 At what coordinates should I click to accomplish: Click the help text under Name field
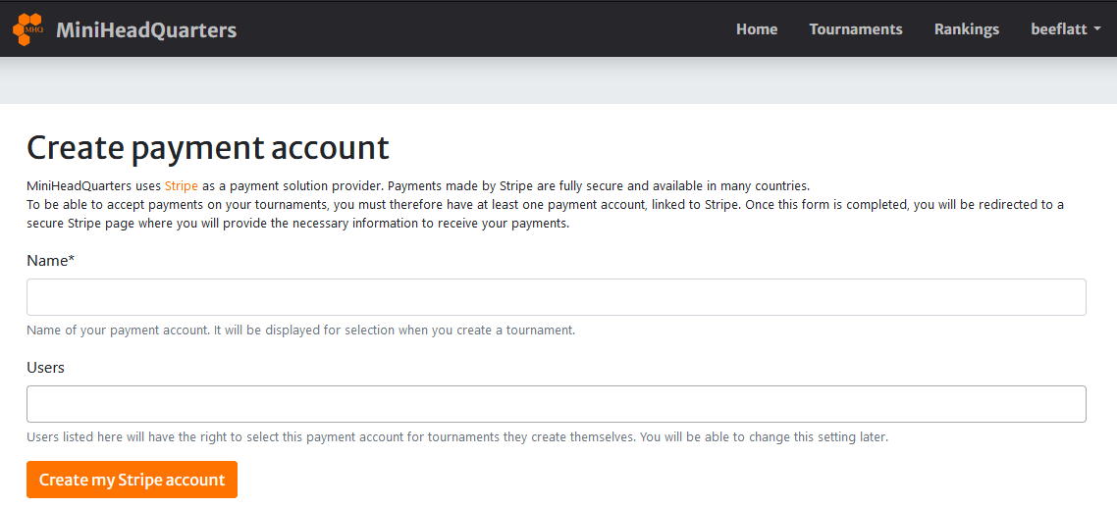300,330
